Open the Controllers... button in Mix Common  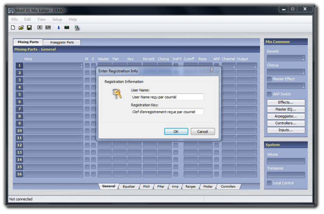click(286, 123)
